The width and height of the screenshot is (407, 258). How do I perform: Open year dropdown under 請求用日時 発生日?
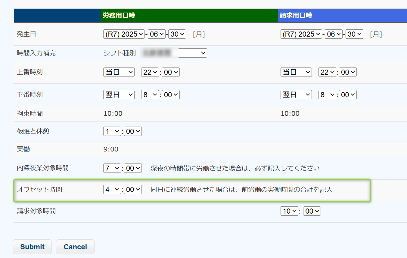[x=301, y=34]
